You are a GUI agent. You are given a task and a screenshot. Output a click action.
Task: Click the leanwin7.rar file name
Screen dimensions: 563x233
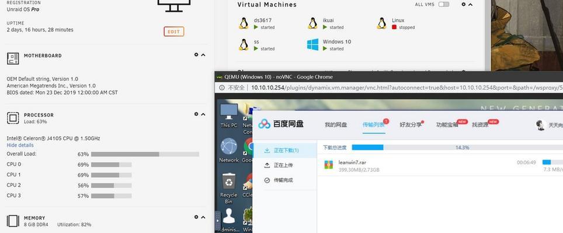coord(352,162)
